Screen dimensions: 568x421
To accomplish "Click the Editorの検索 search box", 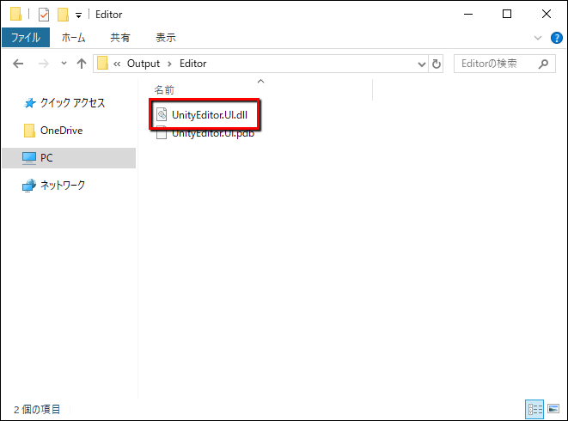I will 504,64.
